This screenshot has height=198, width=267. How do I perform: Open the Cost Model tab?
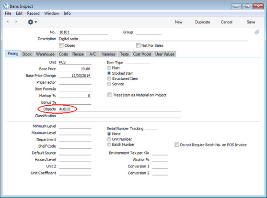pos(142,54)
